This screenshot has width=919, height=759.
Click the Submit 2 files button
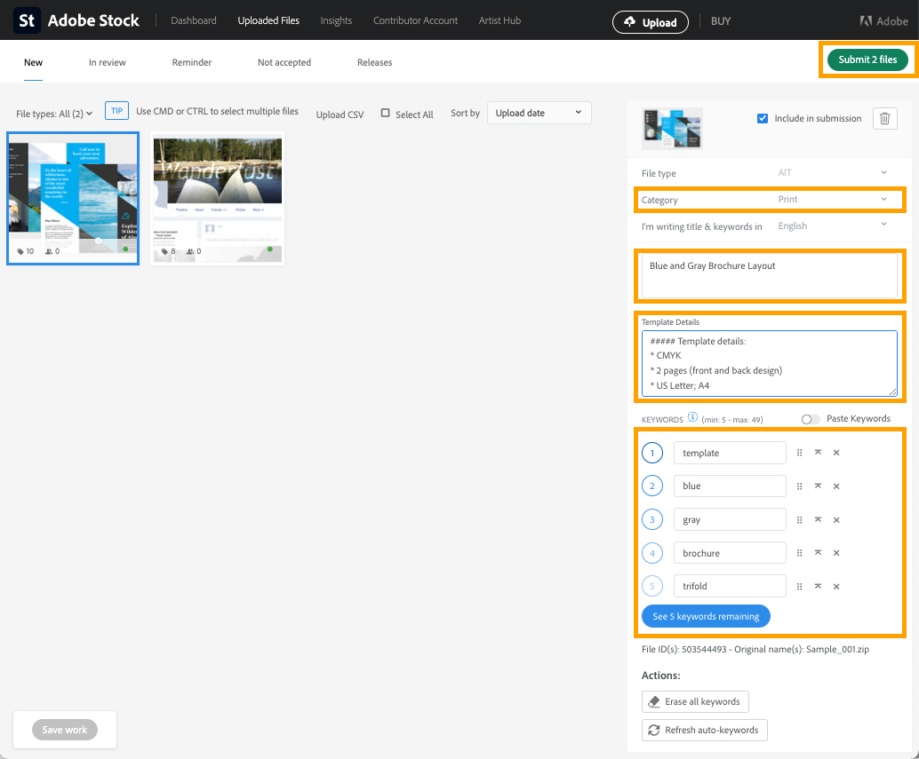(867, 59)
